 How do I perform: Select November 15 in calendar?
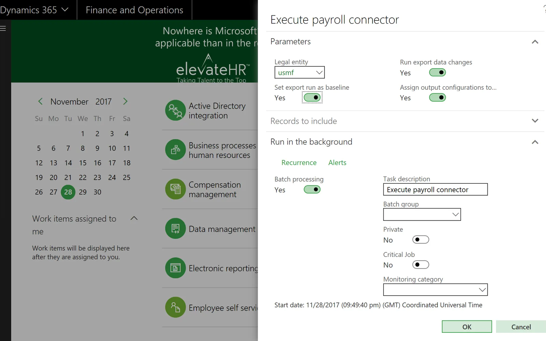(83, 163)
